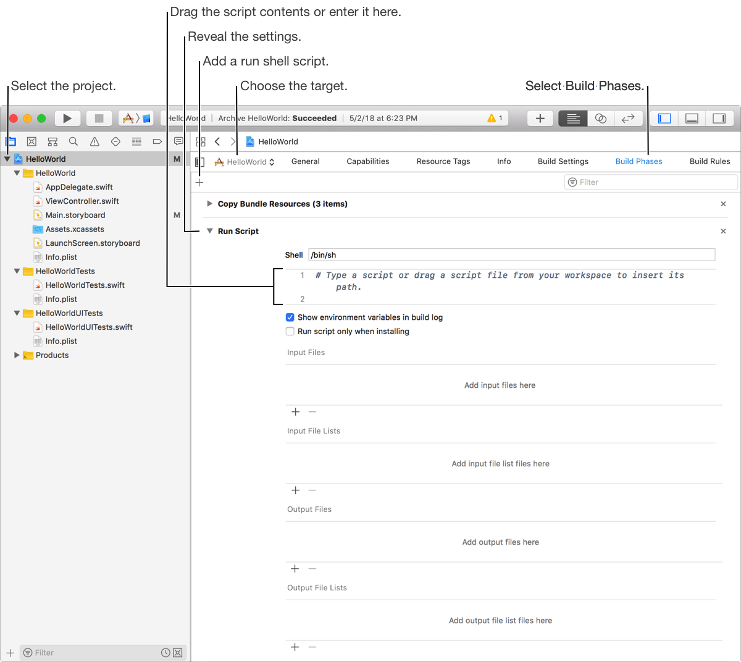This screenshot has height=662, width=741.
Task: Click into the script text editor
Action: 500,287
